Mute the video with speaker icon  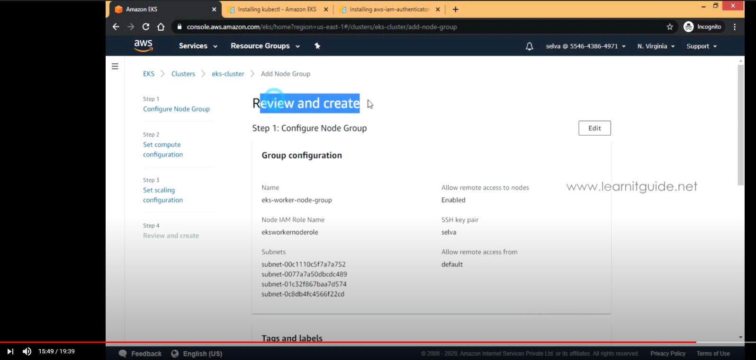(x=27, y=351)
